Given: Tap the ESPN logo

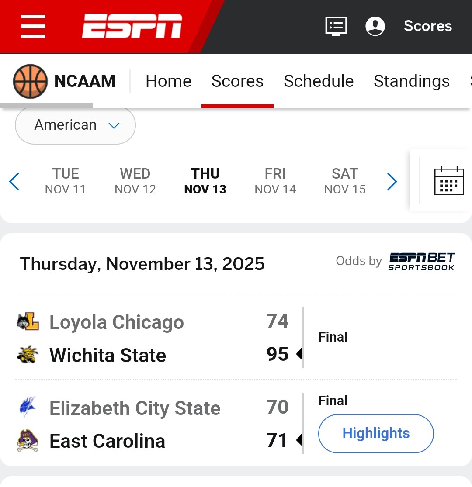Looking at the screenshot, I should (x=132, y=26).
